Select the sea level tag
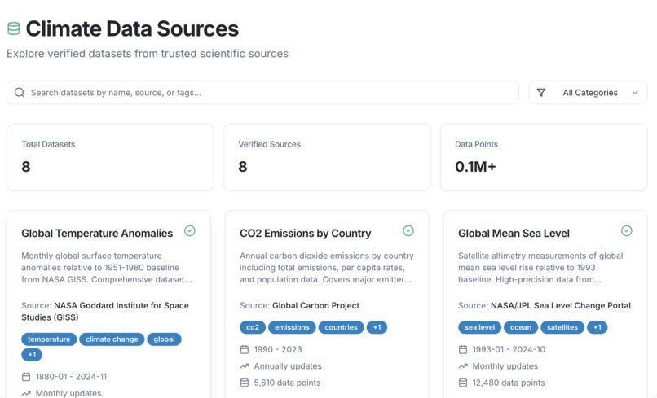This screenshot has height=398, width=657. [480, 327]
